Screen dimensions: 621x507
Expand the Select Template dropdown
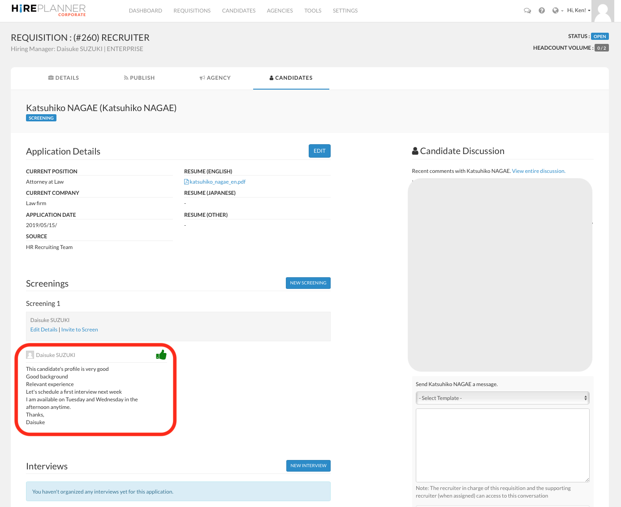point(502,398)
